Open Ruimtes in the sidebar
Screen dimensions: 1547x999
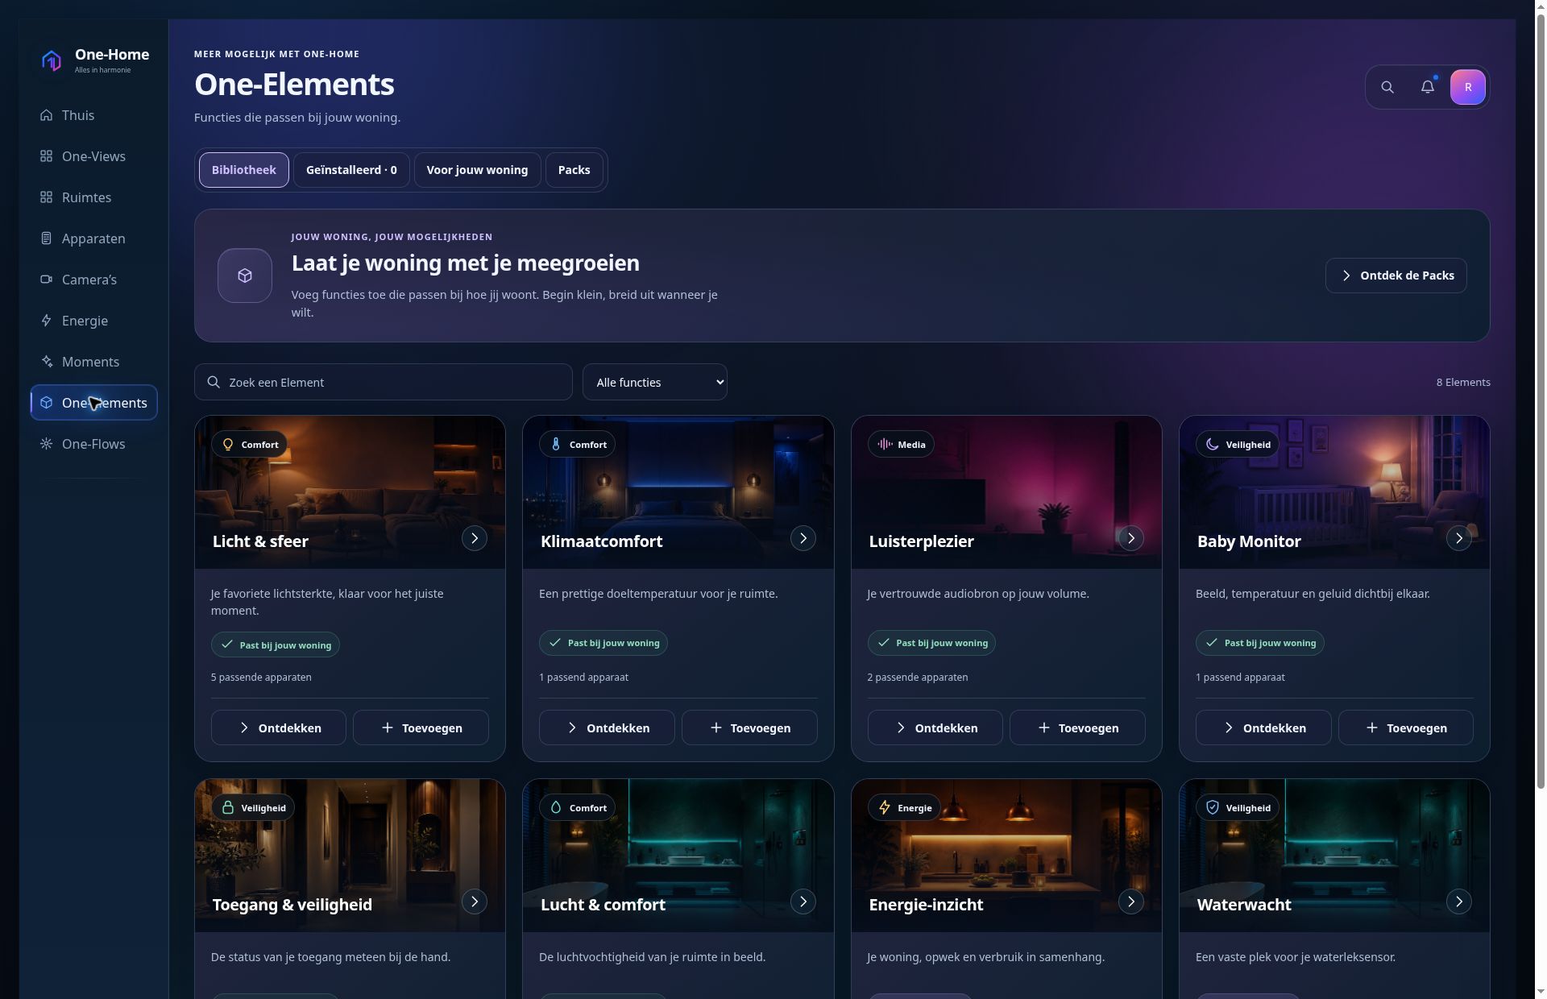coord(93,197)
